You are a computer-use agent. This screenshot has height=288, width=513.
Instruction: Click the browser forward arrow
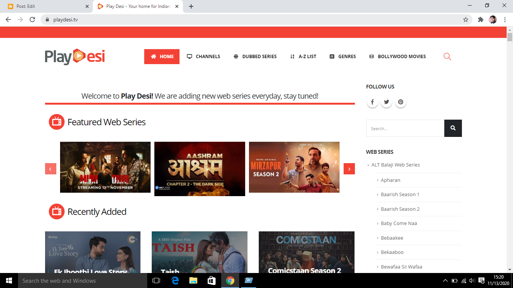[x=20, y=19]
